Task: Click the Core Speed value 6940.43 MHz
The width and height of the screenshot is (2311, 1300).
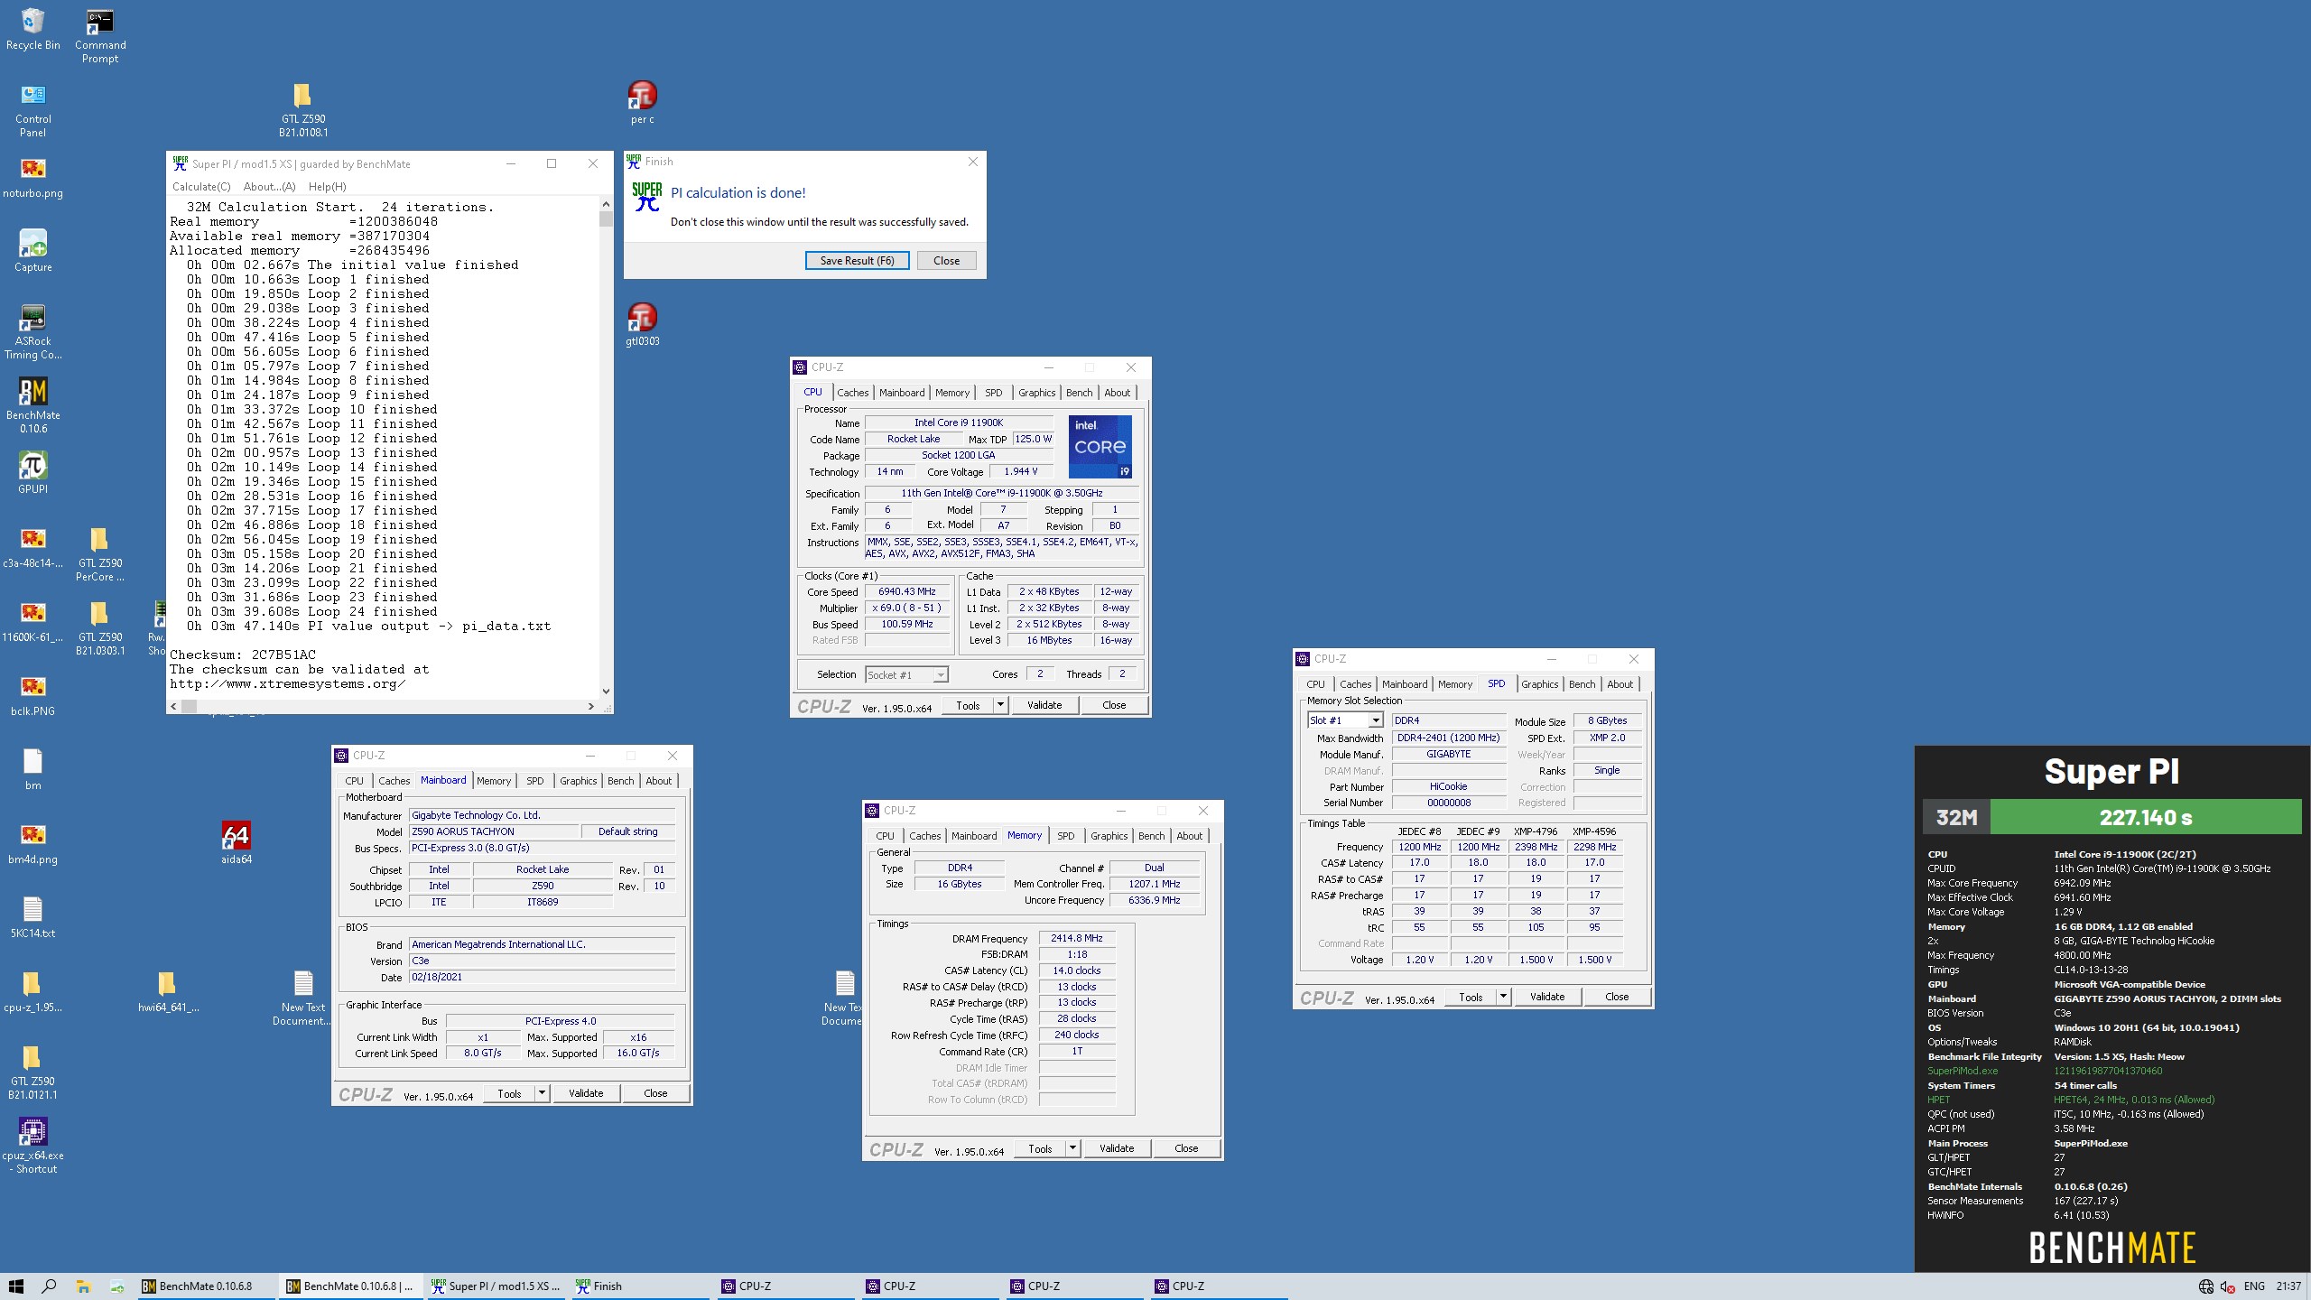Action: [907, 592]
